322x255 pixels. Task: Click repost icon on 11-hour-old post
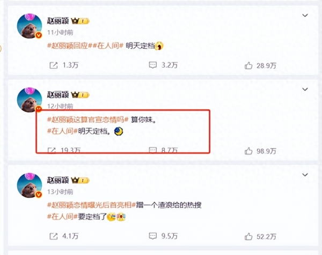[54, 65]
